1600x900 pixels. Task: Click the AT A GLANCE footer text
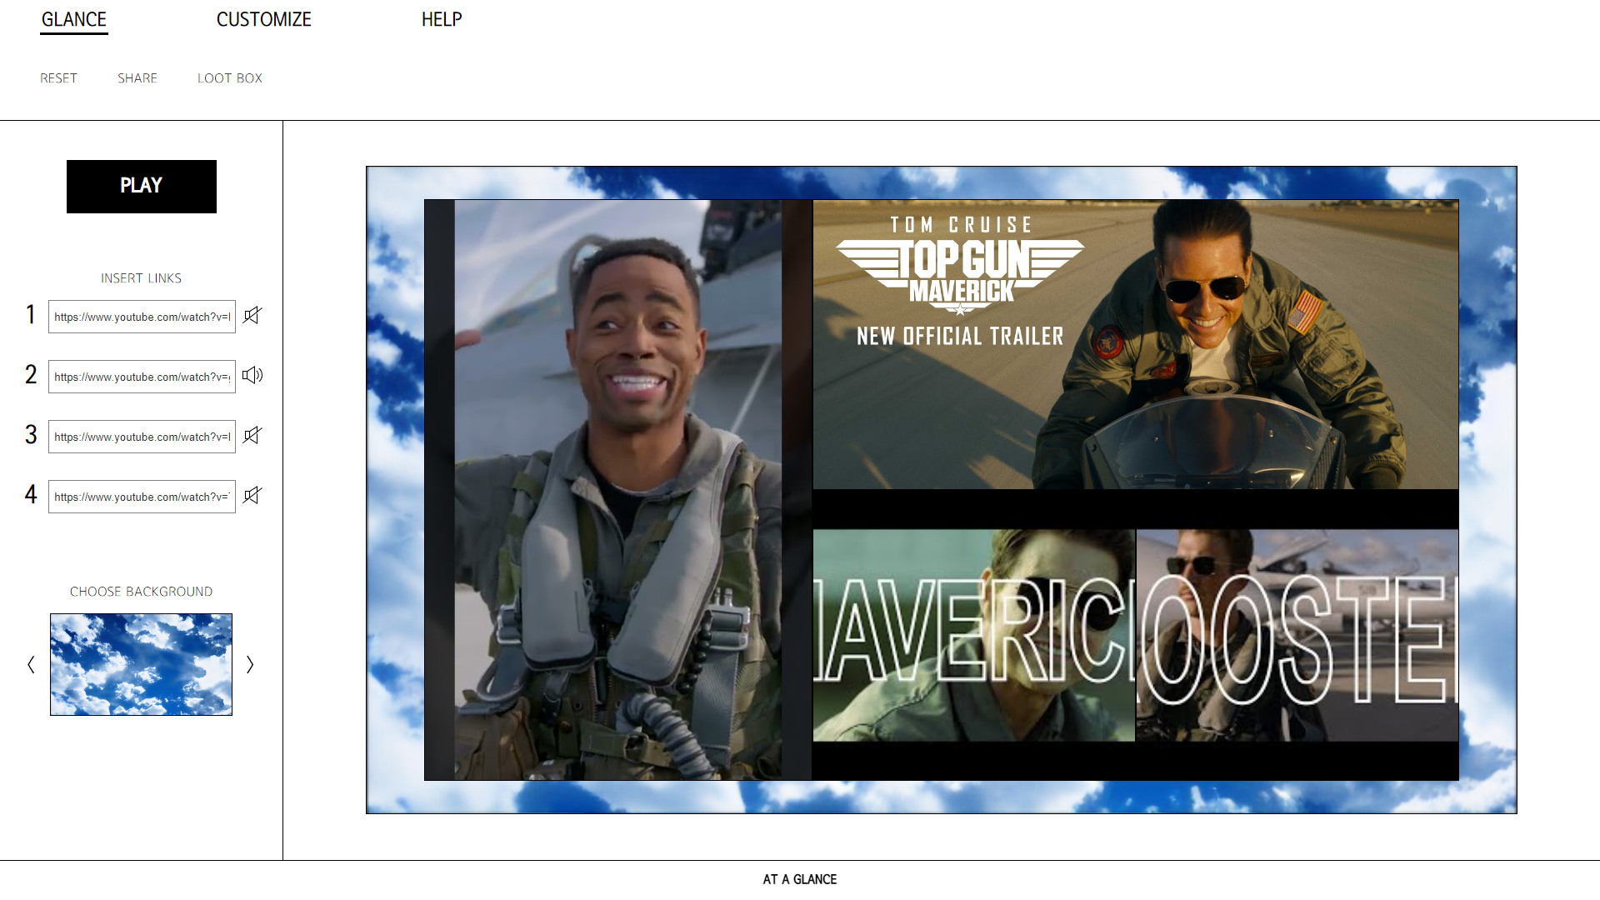pos(800,880)
